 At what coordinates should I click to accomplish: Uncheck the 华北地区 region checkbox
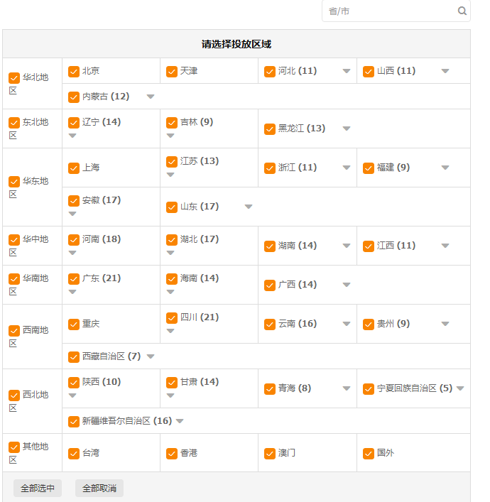coord(14,78)
